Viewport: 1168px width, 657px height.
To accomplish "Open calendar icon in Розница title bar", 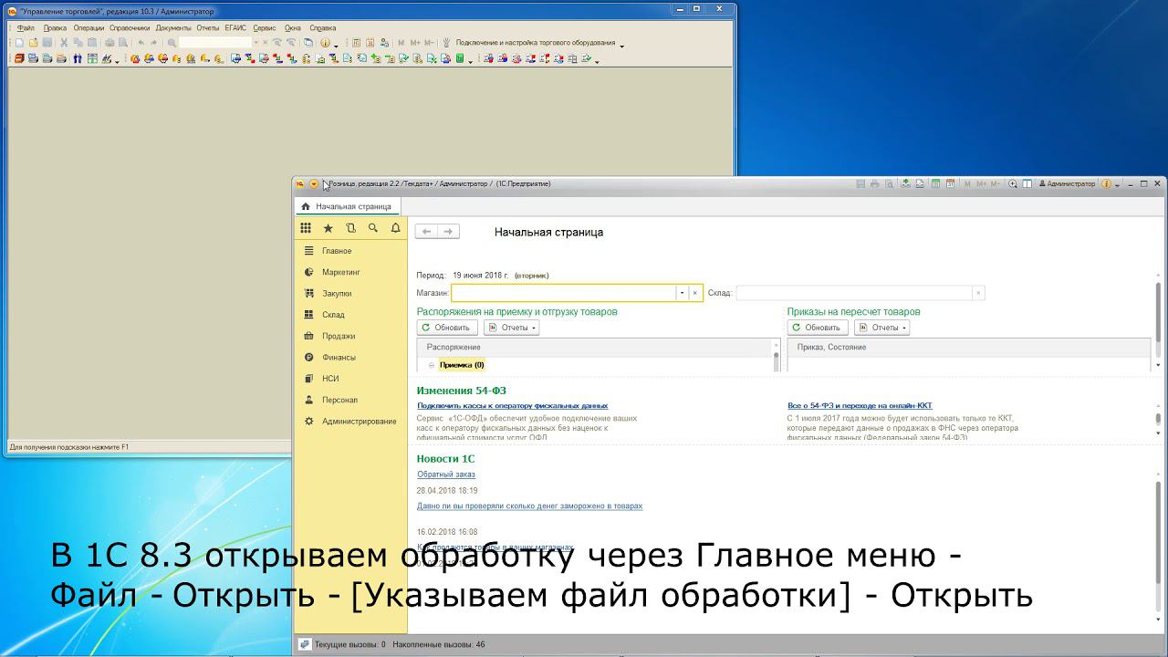I will (x=950, y=183).
